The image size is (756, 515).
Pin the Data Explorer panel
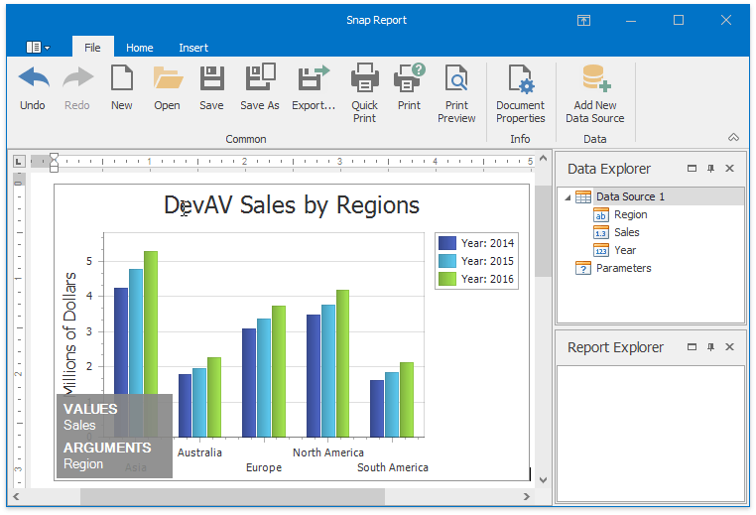point(710,169)
